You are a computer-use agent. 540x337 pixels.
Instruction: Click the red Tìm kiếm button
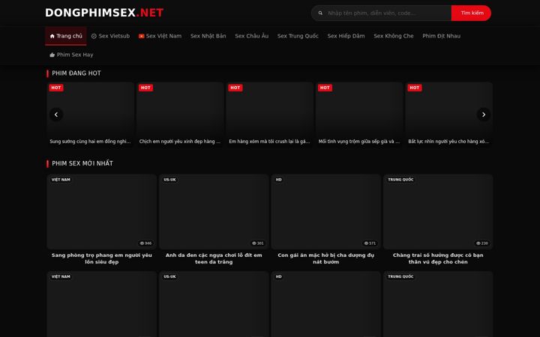pyautogui.click(x=471, y=13)
